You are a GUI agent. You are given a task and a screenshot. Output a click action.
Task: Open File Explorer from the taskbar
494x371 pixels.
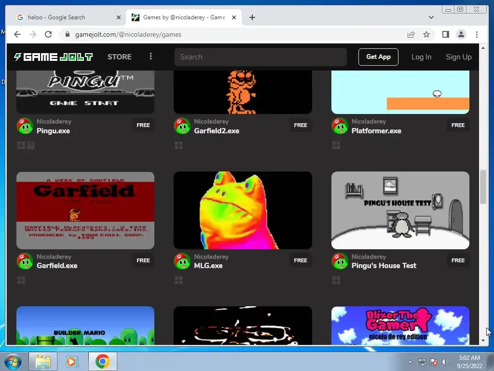pyautogui.click(x=43, y=361)
